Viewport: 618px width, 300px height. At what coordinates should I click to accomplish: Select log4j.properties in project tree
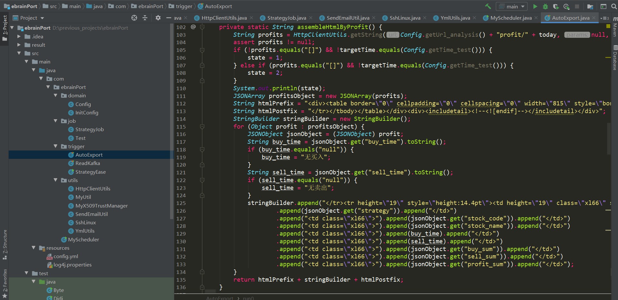click(72, 265)
